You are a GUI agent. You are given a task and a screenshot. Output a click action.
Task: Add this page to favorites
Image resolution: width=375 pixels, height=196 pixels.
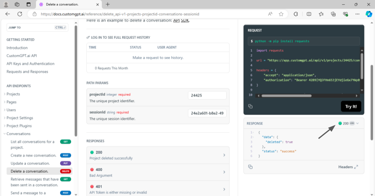point(281,14)
